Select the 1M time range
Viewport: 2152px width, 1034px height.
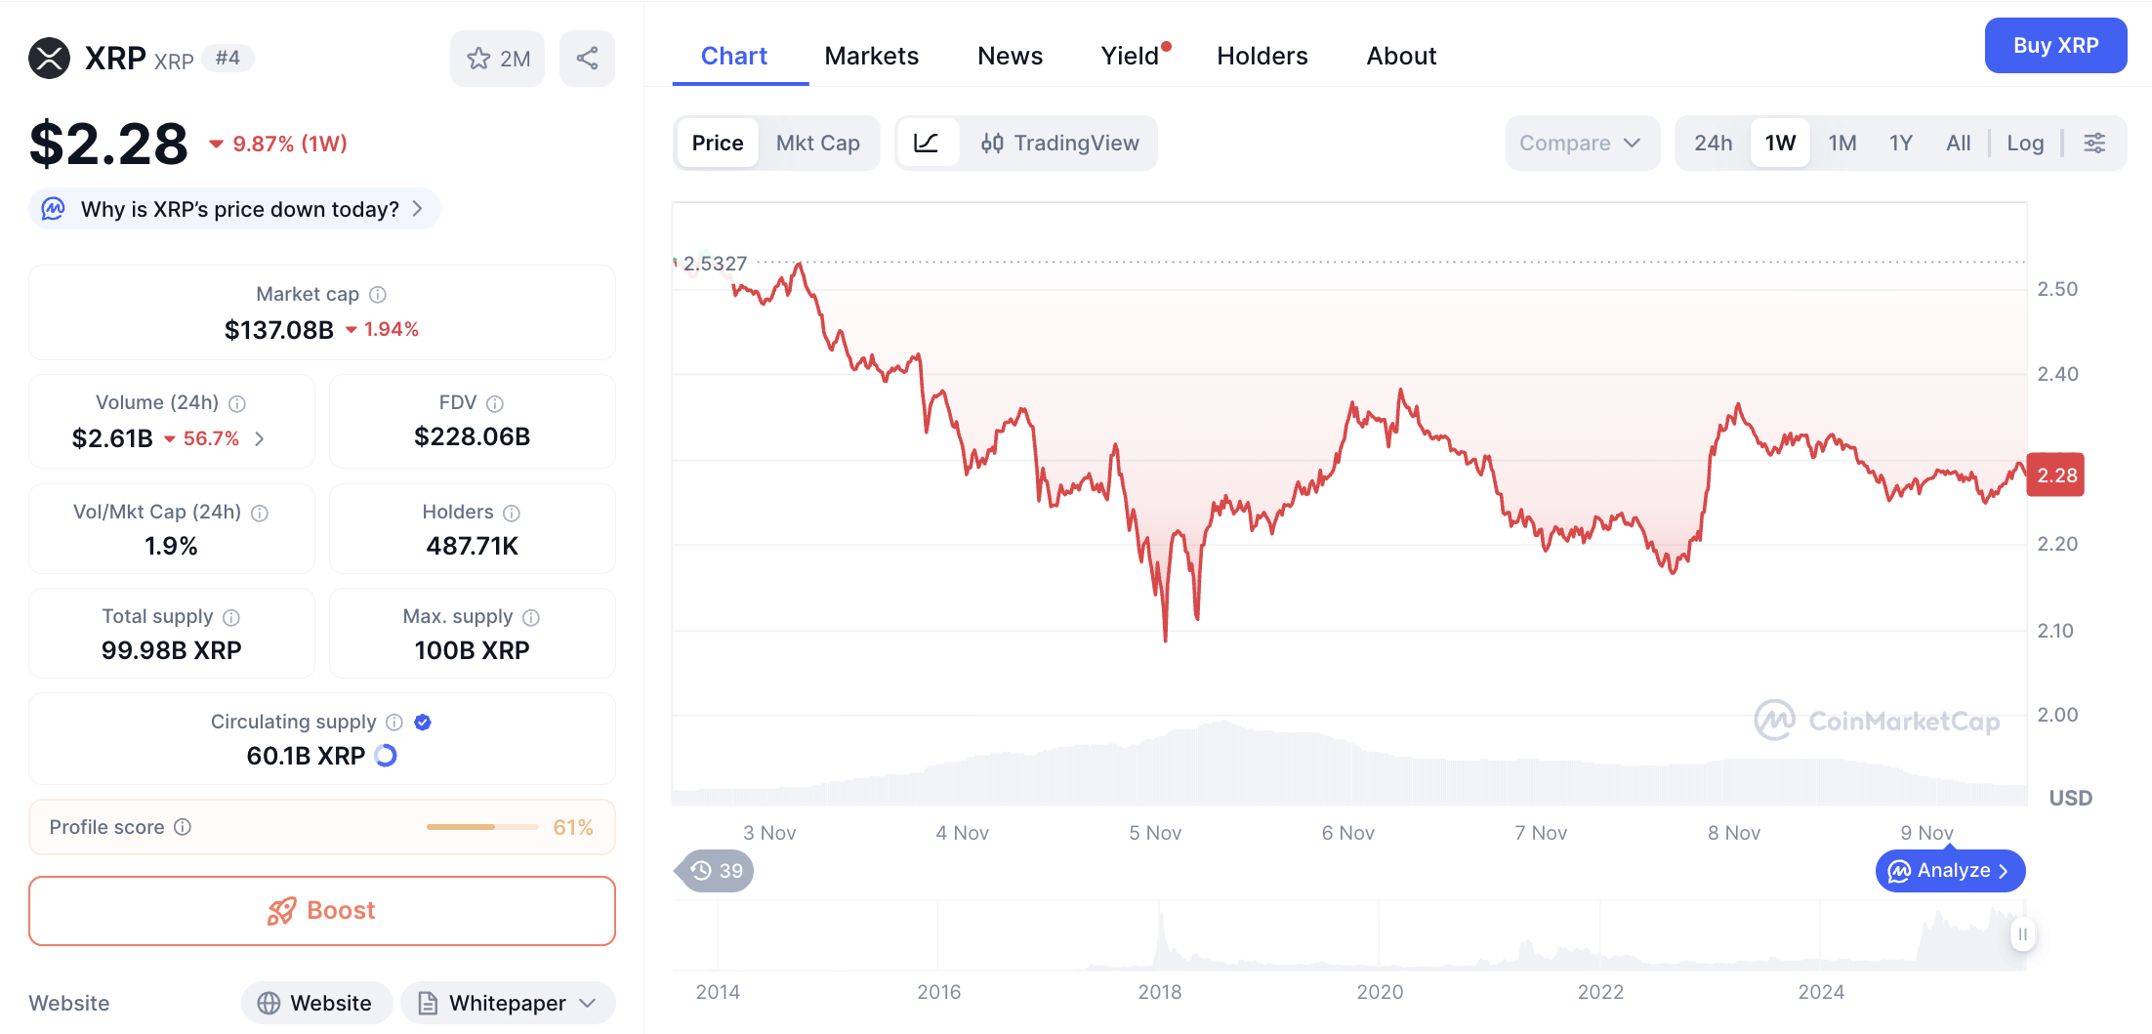pos(1842,144)
